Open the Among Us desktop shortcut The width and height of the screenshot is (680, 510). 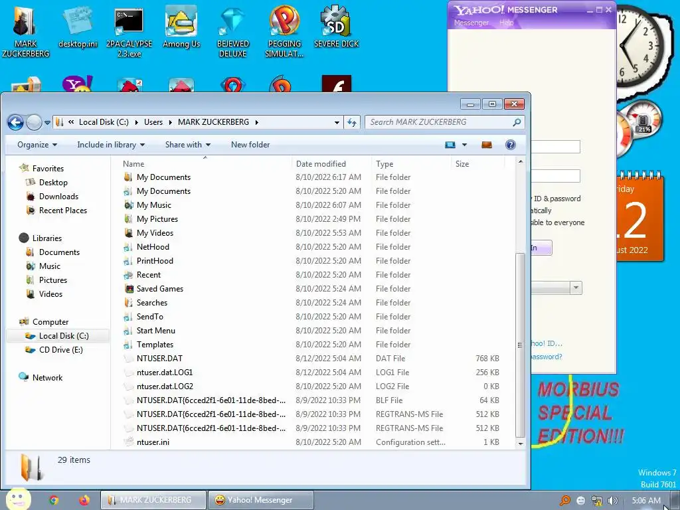click(x=181, y=27)
